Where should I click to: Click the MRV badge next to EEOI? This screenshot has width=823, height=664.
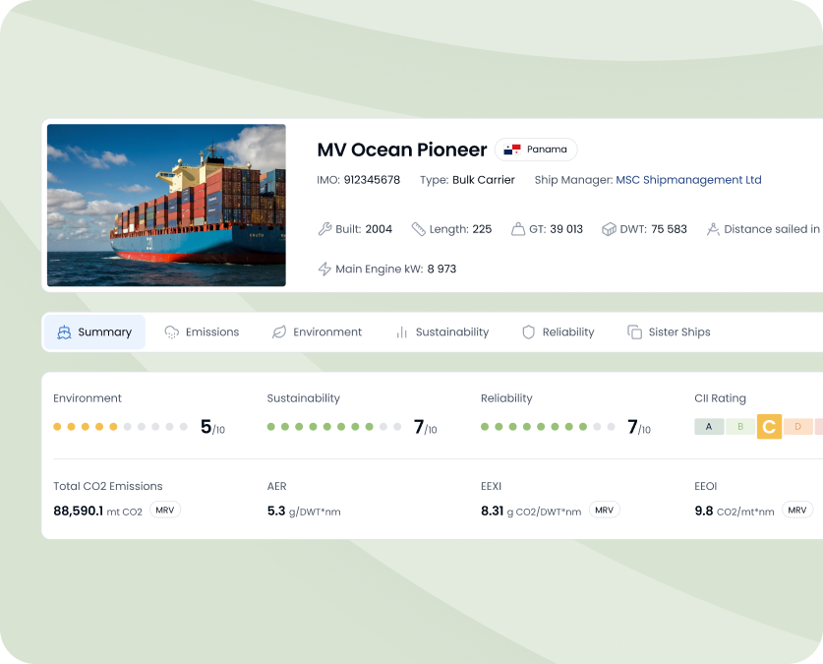796,511
